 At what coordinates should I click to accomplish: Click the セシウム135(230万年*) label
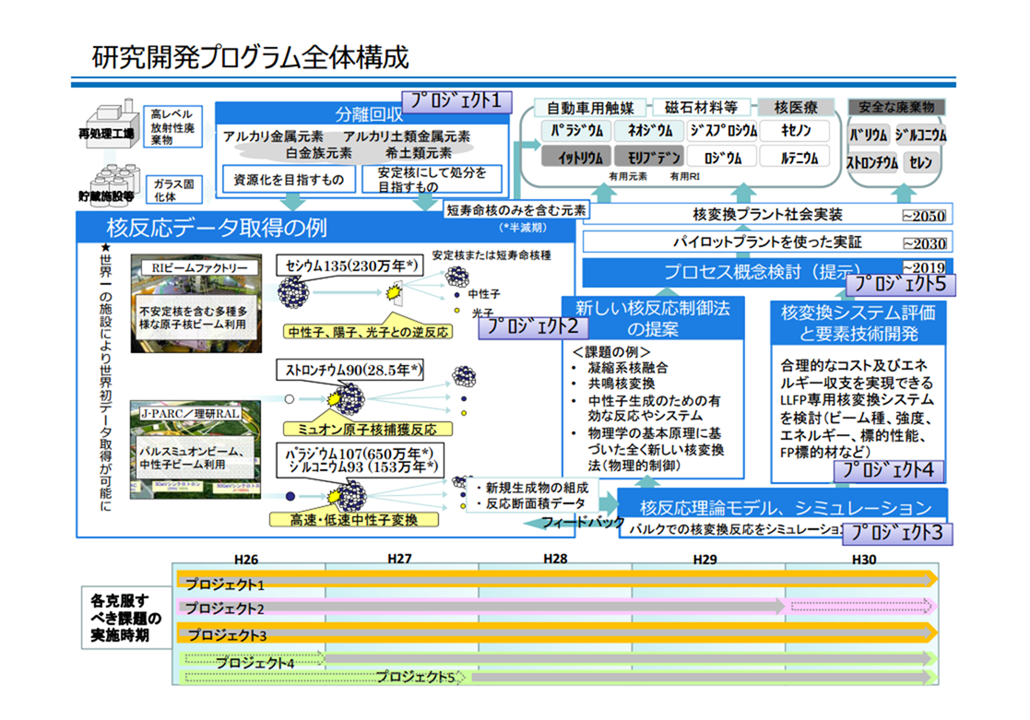coord(350,266)
